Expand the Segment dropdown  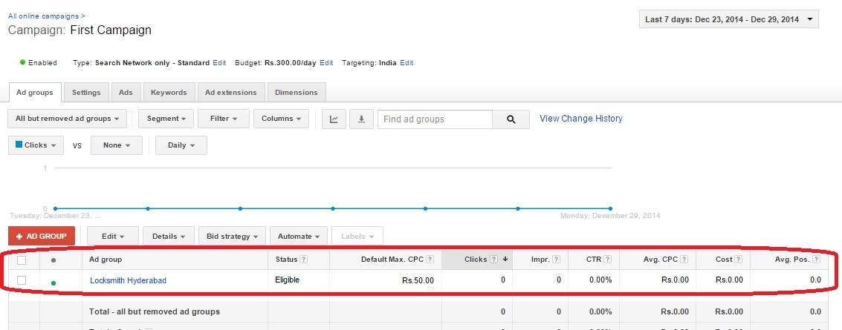[166, 119]
